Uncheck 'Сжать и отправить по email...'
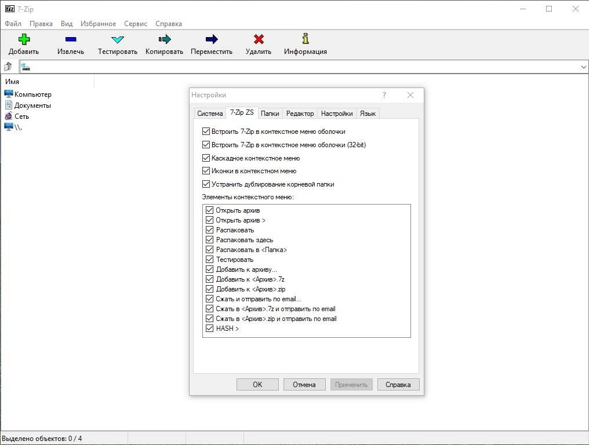The image size is (589, 445). (210, 299)
